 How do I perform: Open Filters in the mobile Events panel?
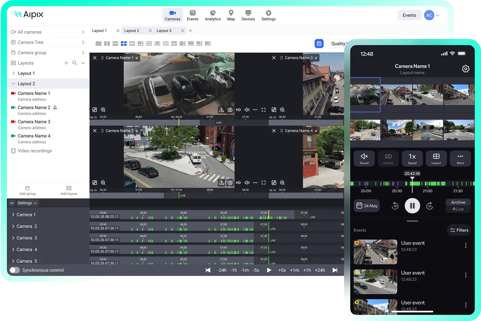pyautogui.click(x=459, y=230)
